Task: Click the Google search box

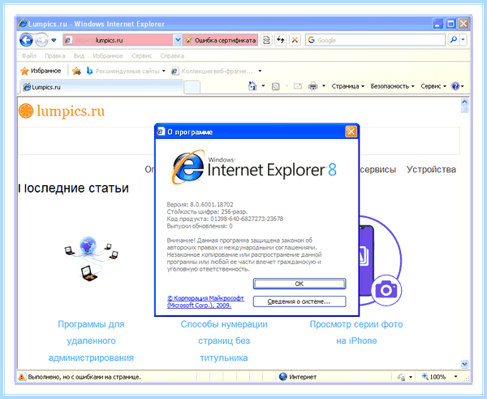Action: (376, 40)
